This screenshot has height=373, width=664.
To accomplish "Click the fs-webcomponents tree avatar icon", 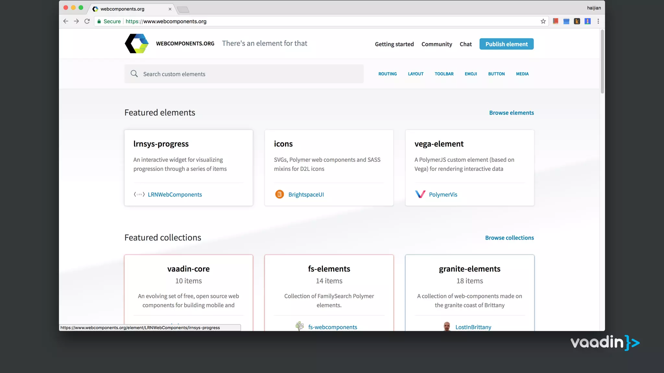I will pos(300,326).
